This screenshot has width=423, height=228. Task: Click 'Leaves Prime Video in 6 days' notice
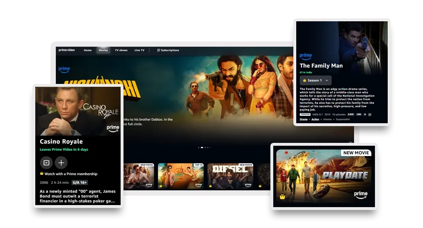tap(64, 149)
